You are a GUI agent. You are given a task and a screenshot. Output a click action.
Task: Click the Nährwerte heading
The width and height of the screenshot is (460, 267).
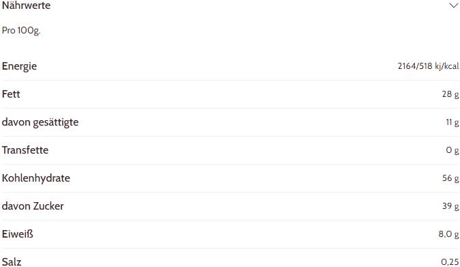pos(26,5)
